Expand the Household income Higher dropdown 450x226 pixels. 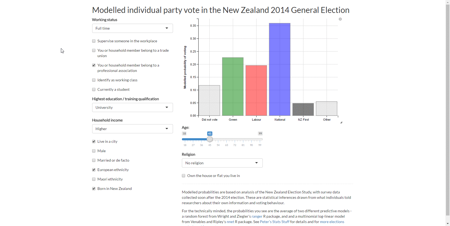132,129
